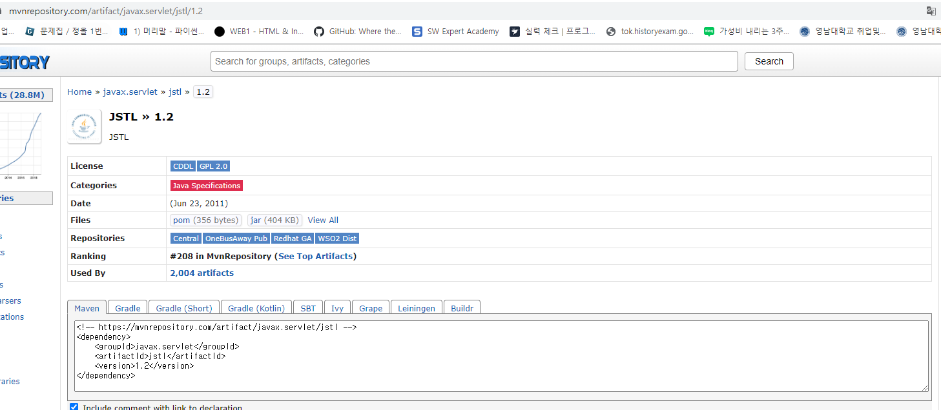
Task: Open the View All files link
Action: point(323,220)
